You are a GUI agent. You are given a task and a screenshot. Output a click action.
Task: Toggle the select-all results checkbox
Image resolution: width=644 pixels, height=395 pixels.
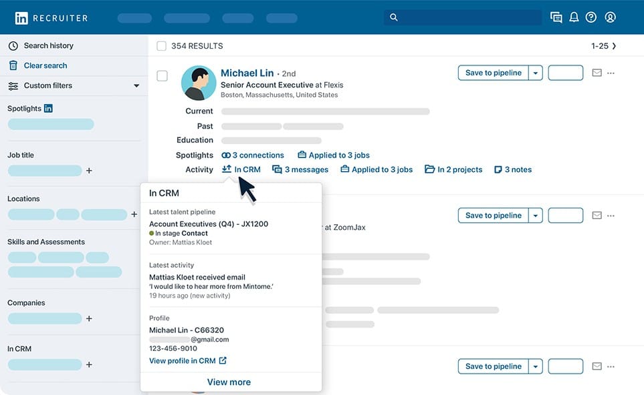161,46
